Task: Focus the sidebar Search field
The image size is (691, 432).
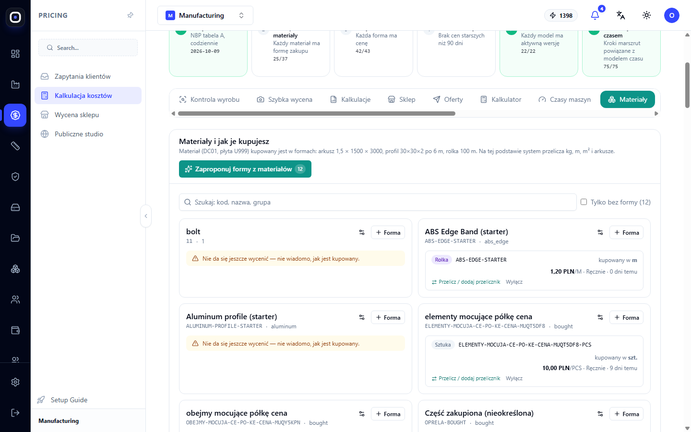Action: [88, 48]
